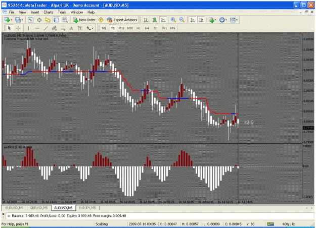Select the Horizontal Line drawing tool
316x228 pixels.
tap(37, 28)
